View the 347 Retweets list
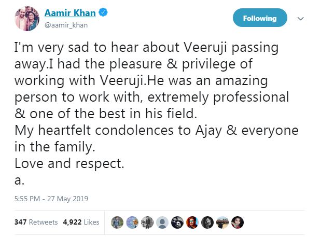 pyautogui.click(x=36, y=222)
